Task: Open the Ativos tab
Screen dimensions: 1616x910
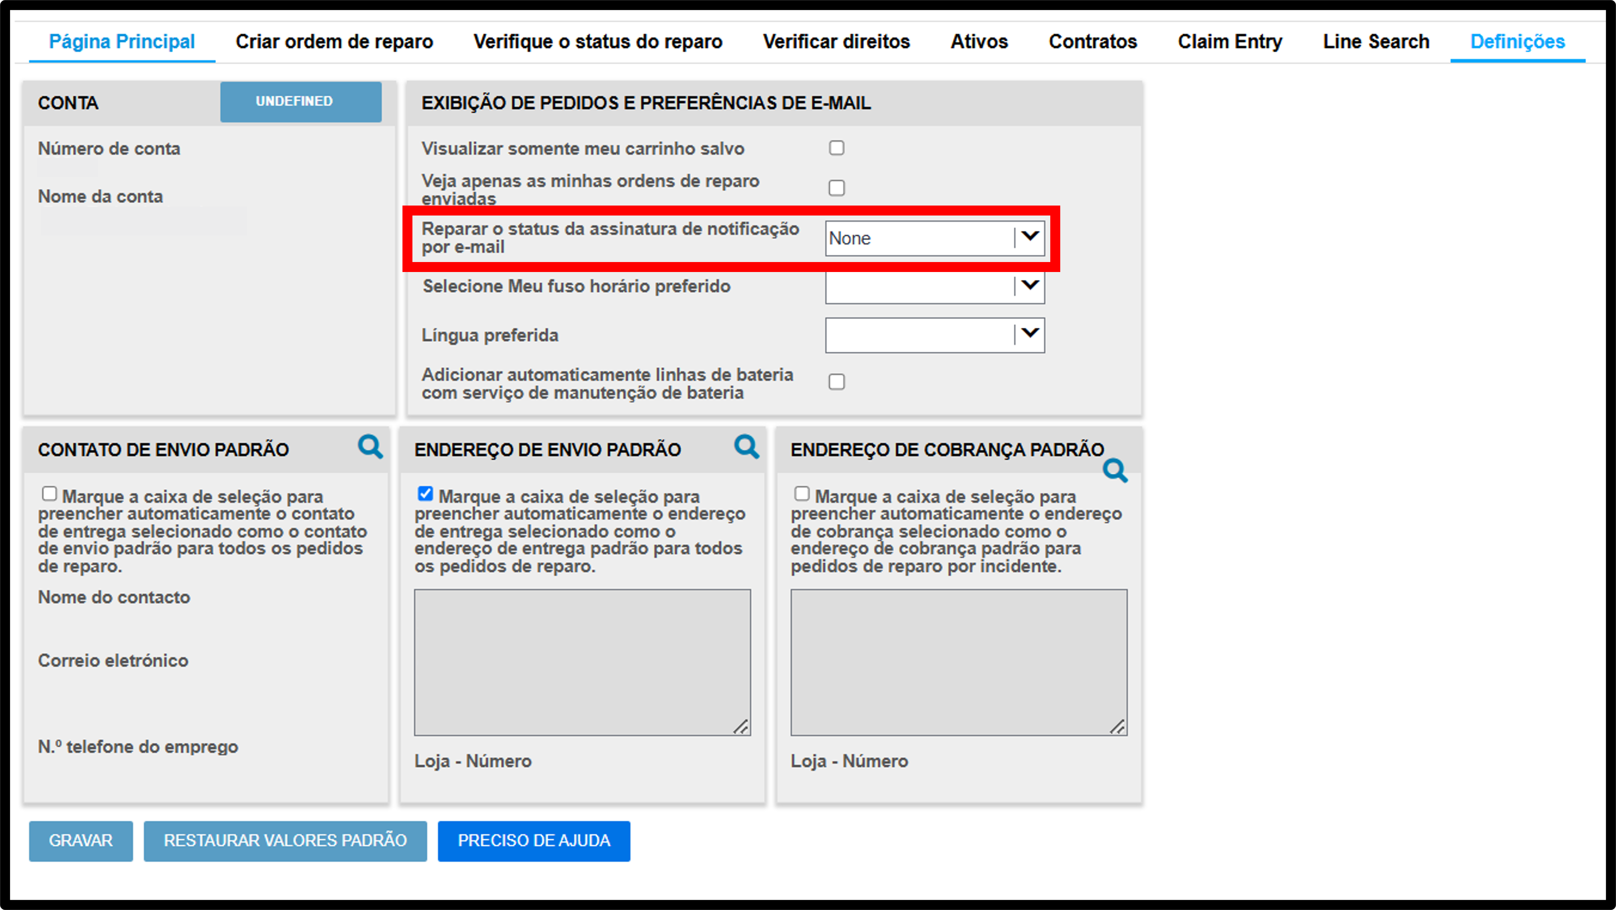Action: pyautogui.click(x=979, y=41)
